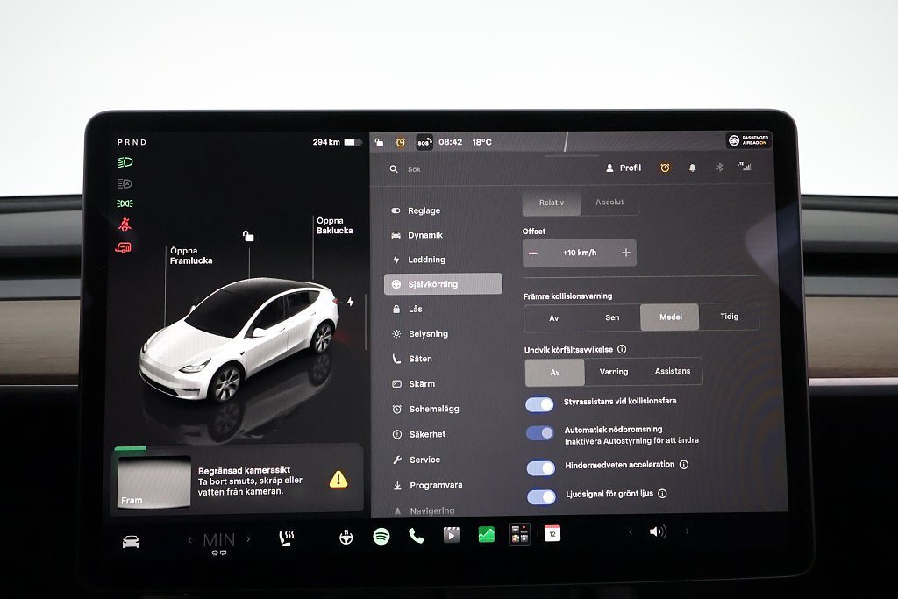Tap the red trailer mode icon

pyautogui.click(x=123, y=247)
